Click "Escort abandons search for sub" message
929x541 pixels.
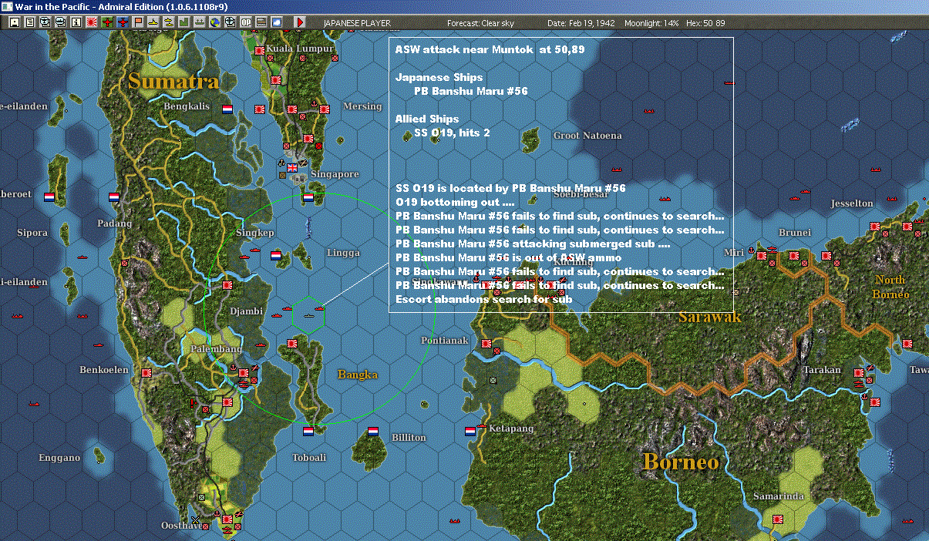point(483,299)
